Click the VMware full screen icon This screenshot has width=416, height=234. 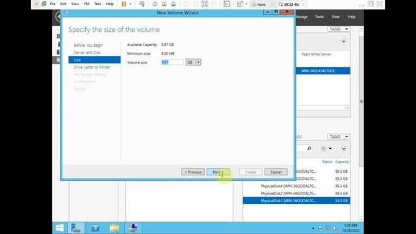(205, 4)
